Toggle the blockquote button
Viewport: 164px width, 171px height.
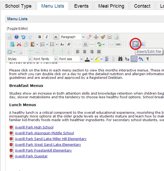pyautogui.click(x=55, y=37)
